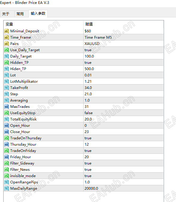176x202 pixels.
Task: Select the Close_Hour value 23
Action: click(124, 132)
